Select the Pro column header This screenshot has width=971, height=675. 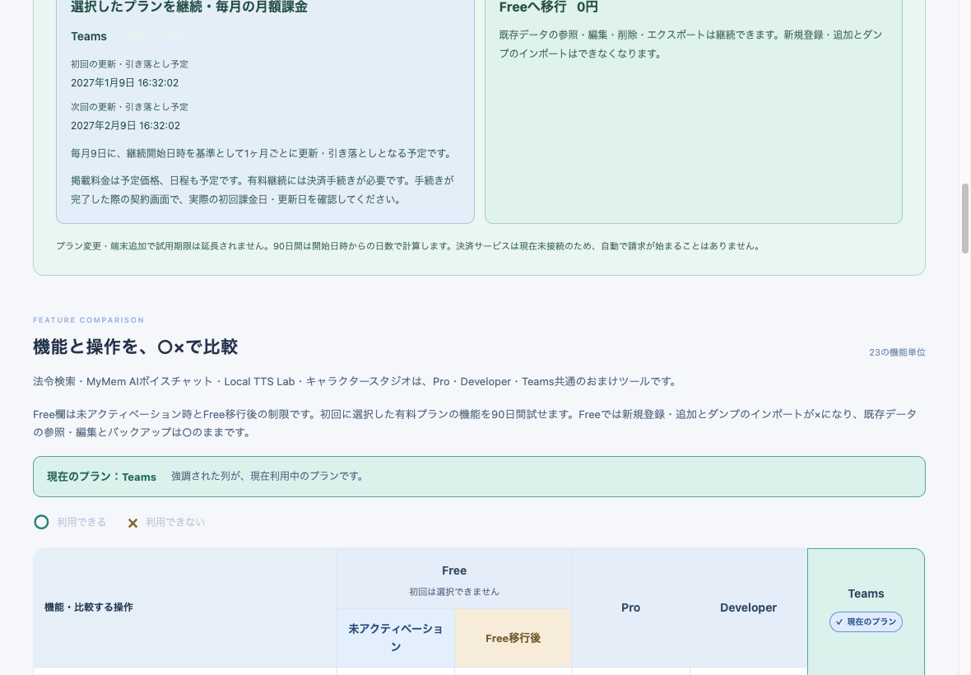(x=630, y=607)
